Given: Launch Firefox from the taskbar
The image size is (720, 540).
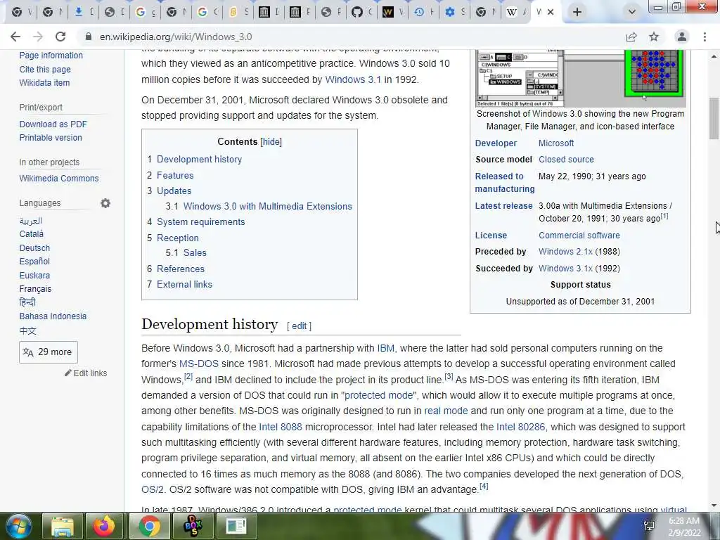Looking at the screenshot, I should pos(104,526).
